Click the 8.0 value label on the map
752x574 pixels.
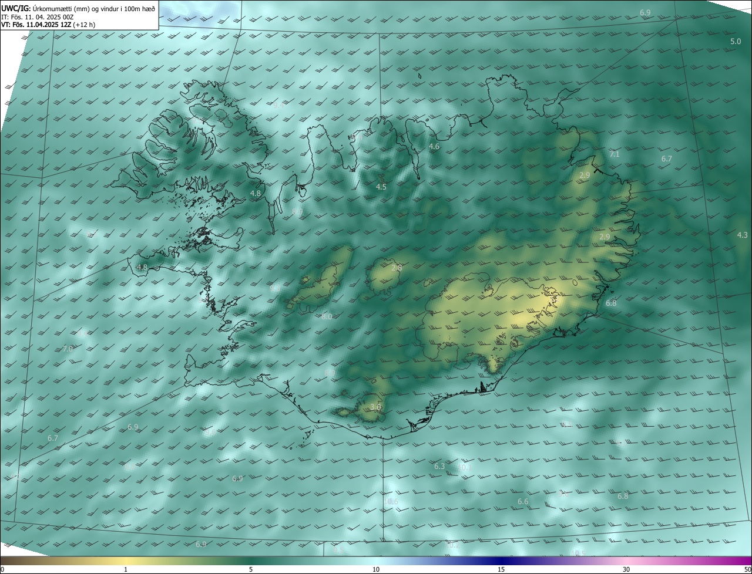pos(327,317)
